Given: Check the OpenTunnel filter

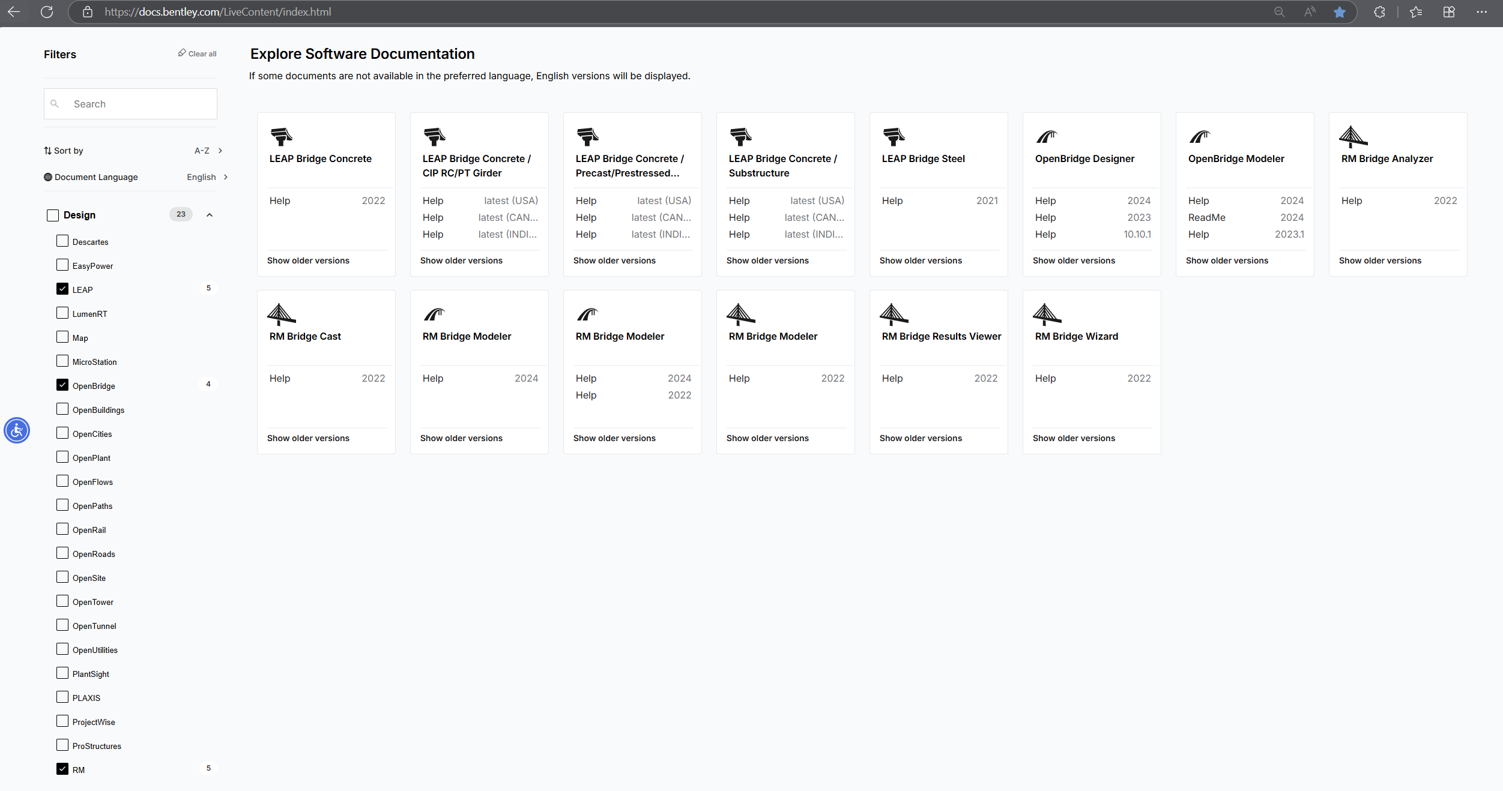Looking at the screenshot, I should pyautogui.click(x=62, y=625).
